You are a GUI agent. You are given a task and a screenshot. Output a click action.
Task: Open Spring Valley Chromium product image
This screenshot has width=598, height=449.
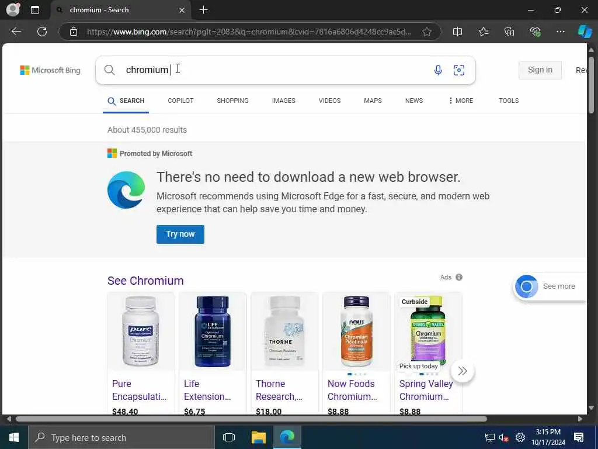pos(428,331)
